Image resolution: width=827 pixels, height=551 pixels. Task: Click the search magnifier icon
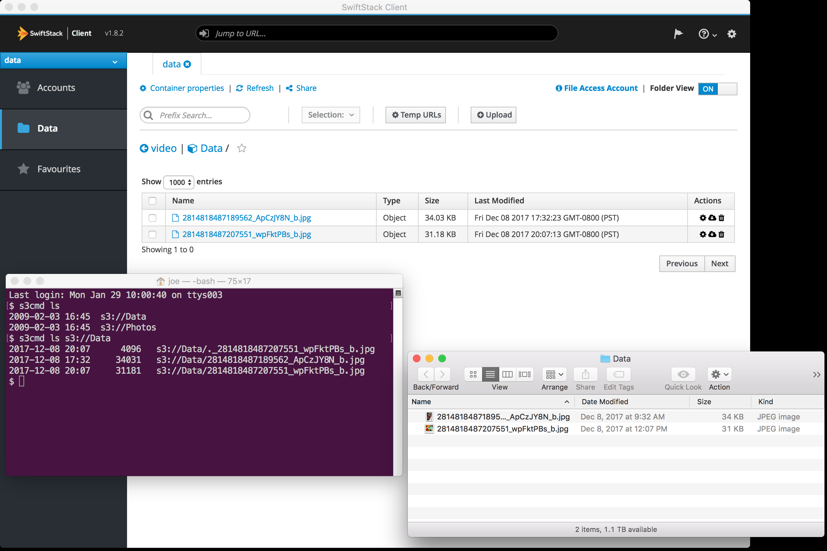[x=149, y=115]
